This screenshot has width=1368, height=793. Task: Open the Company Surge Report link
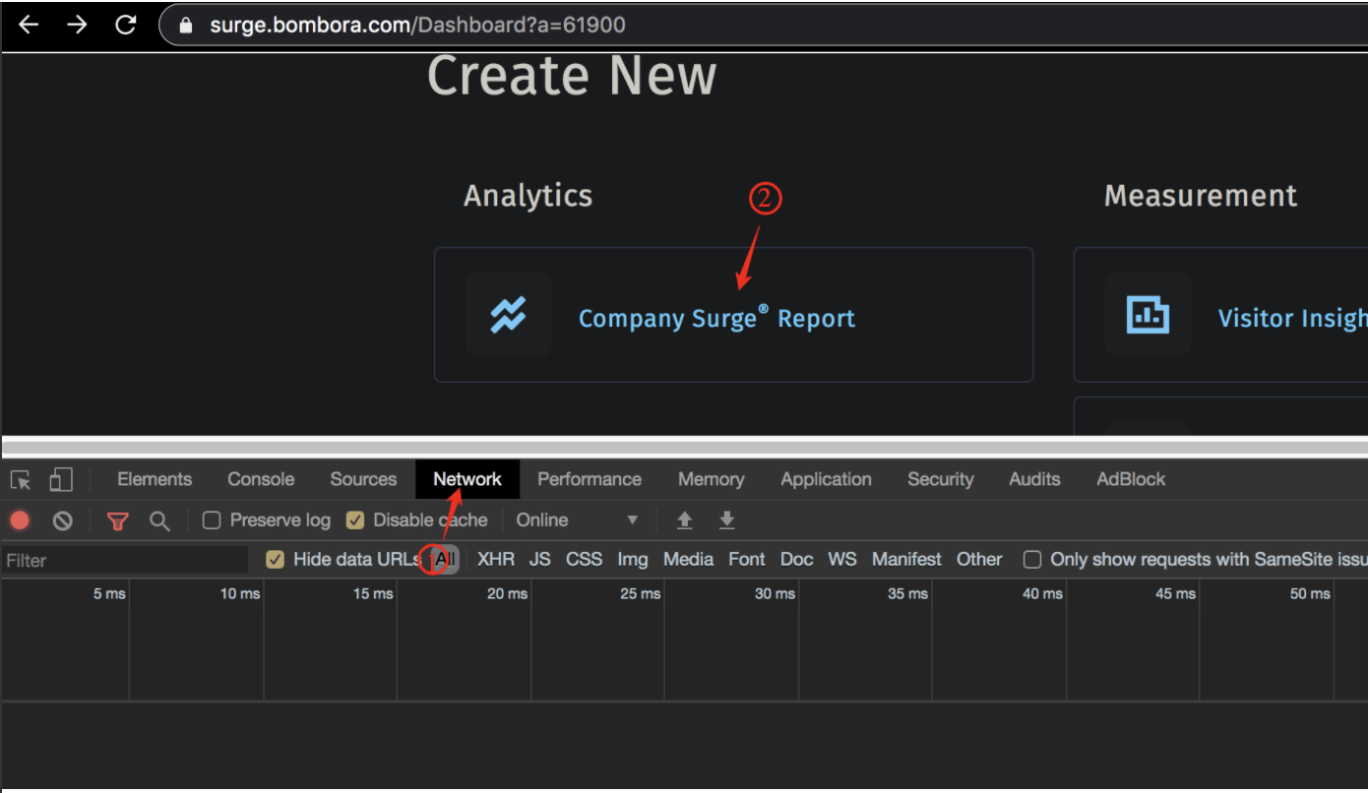(716, 319)
